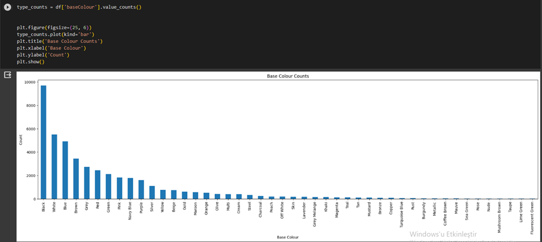This screenshot has height=242, width=542.
Task: Click the Brown bar in the chart
Action: (x=76, y=179)
